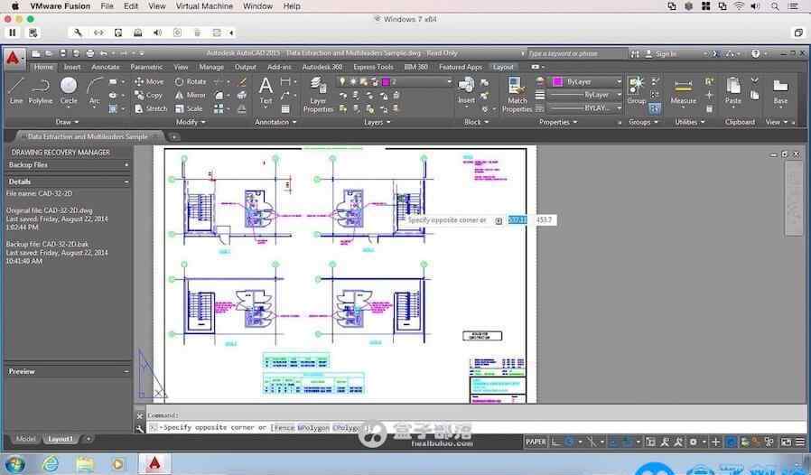Click the Insert block tool
Viewport: 811px width, 475px height.
point(466,91)
